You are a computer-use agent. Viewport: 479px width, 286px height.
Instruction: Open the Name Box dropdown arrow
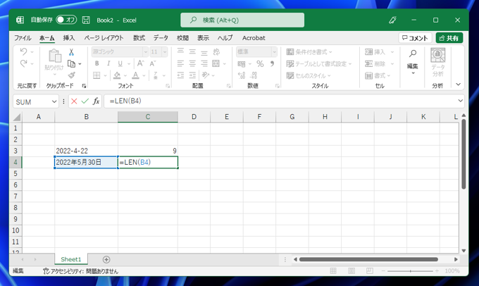pyautogui.click(x=54, y=101)
